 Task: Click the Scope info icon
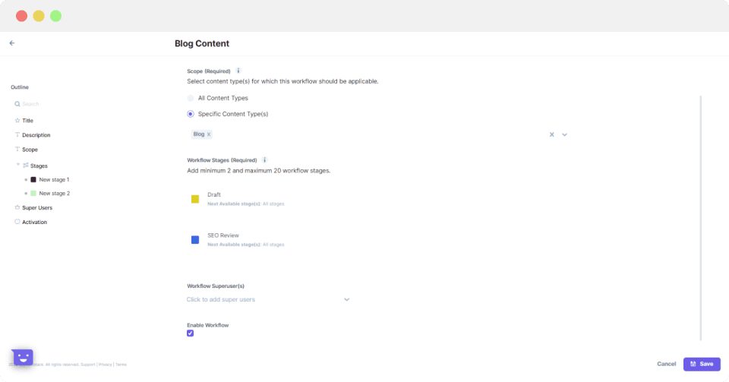(238, 71)
